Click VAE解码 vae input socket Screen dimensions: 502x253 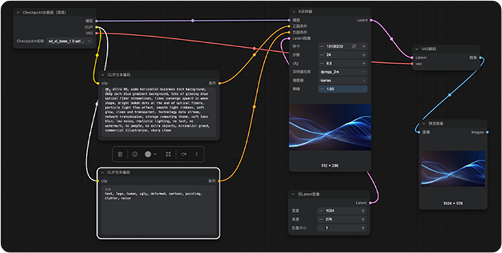coord(412,63)
